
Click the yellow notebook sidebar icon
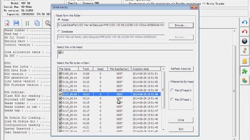(245, 61)
